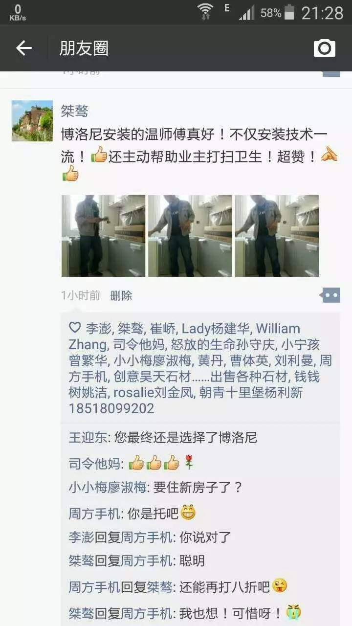Tap the poster's landscape avatar

coord(32,121)
